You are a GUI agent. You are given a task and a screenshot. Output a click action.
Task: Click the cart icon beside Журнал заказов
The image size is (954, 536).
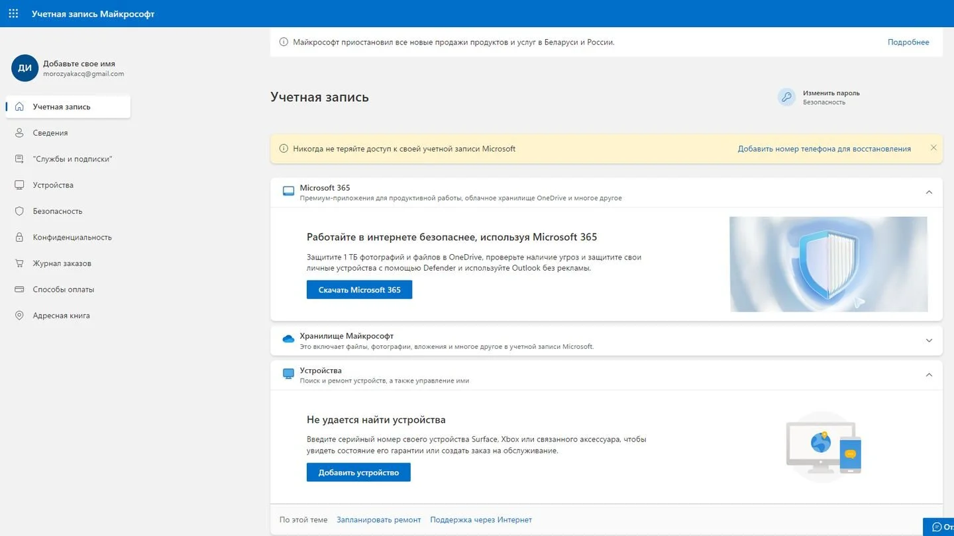(19, 263)
